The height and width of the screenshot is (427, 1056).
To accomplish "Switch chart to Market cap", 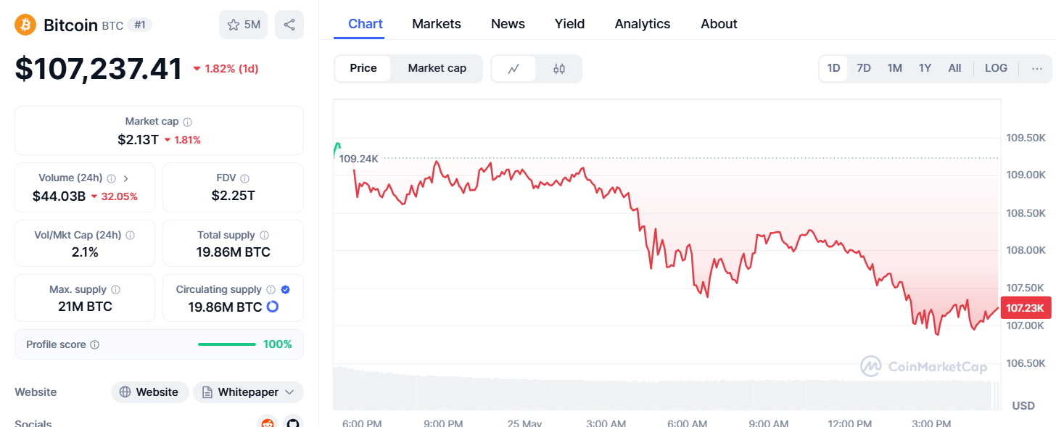I will click(437, 68).
